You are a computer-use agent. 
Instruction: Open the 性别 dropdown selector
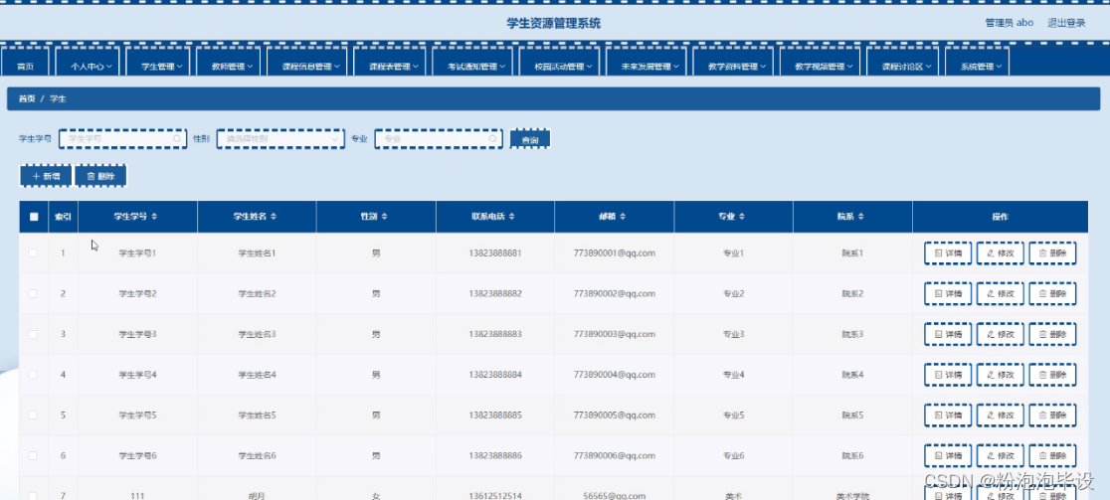[280, 139]
